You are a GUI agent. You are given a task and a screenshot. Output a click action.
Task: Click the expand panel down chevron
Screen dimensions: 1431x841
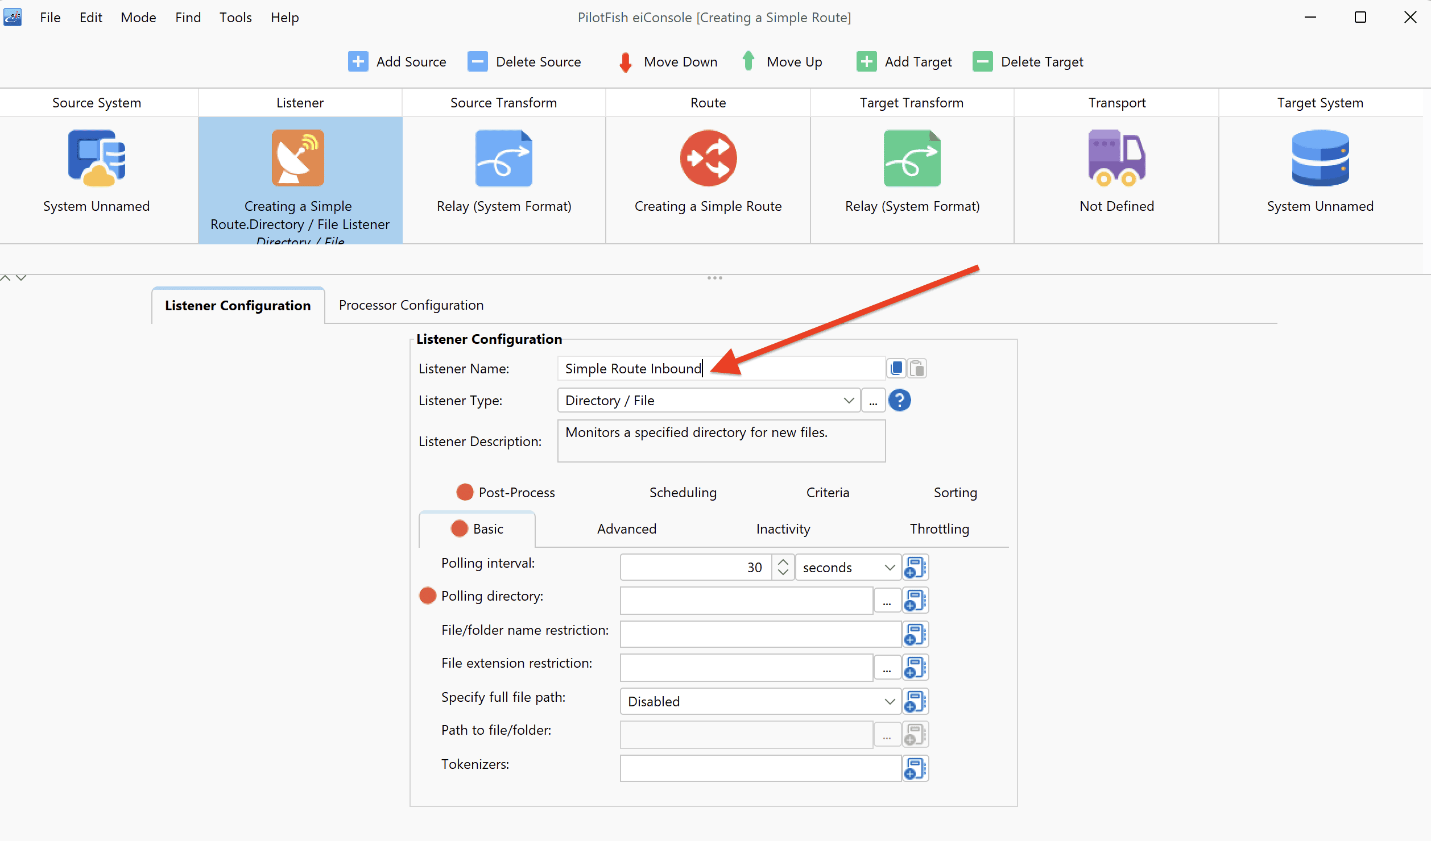pyautogui.click(x=21, y=278)
